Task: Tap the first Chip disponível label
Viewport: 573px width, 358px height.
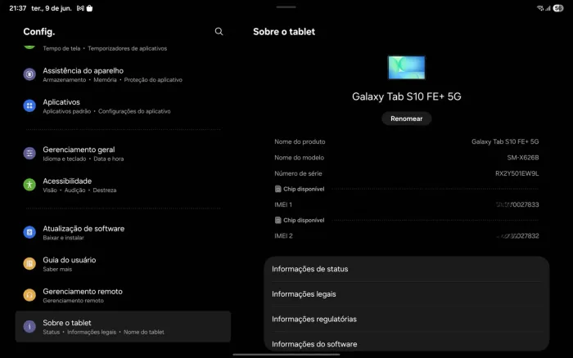Action: (x=304, y=189)
